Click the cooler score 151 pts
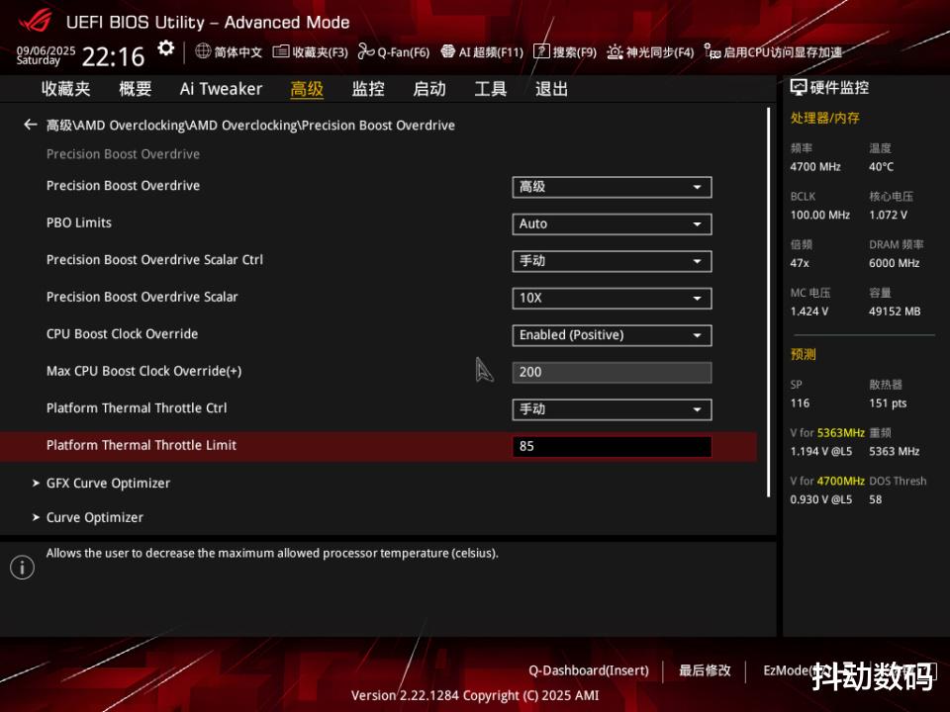Viewport: 950px width, 712px height. pos(889,403)
